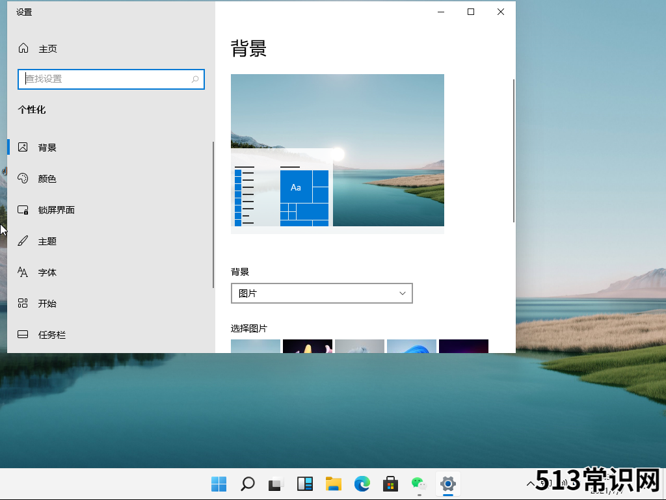
Task: Click the taskbar Search magnifier
Action: [248, 484]
